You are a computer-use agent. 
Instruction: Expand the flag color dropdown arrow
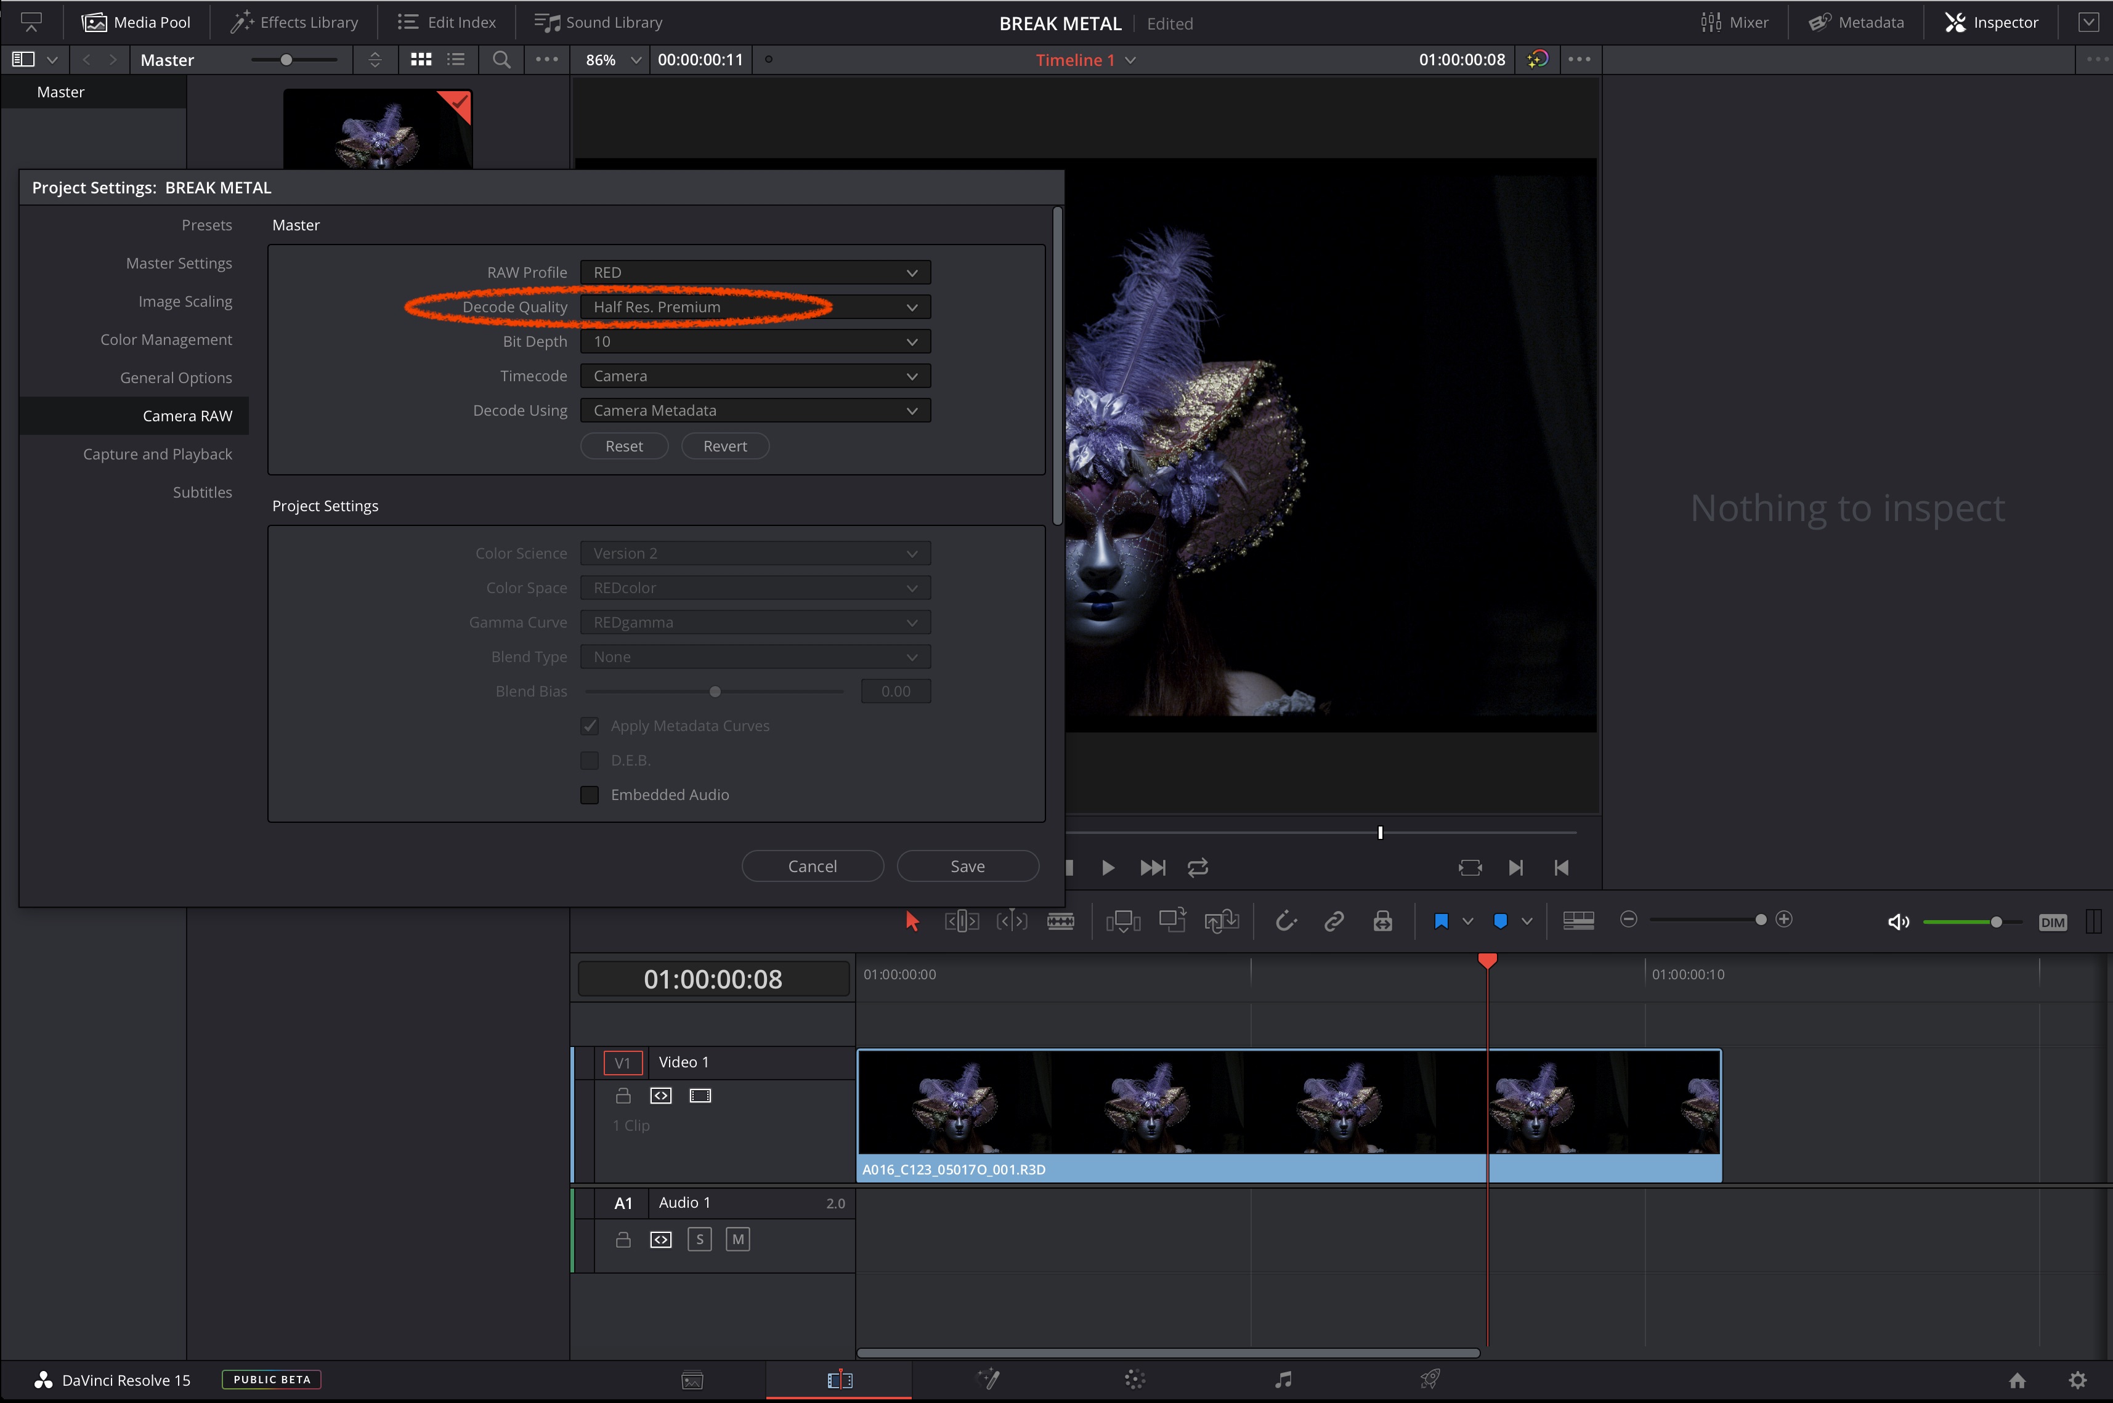point(1468,921)
